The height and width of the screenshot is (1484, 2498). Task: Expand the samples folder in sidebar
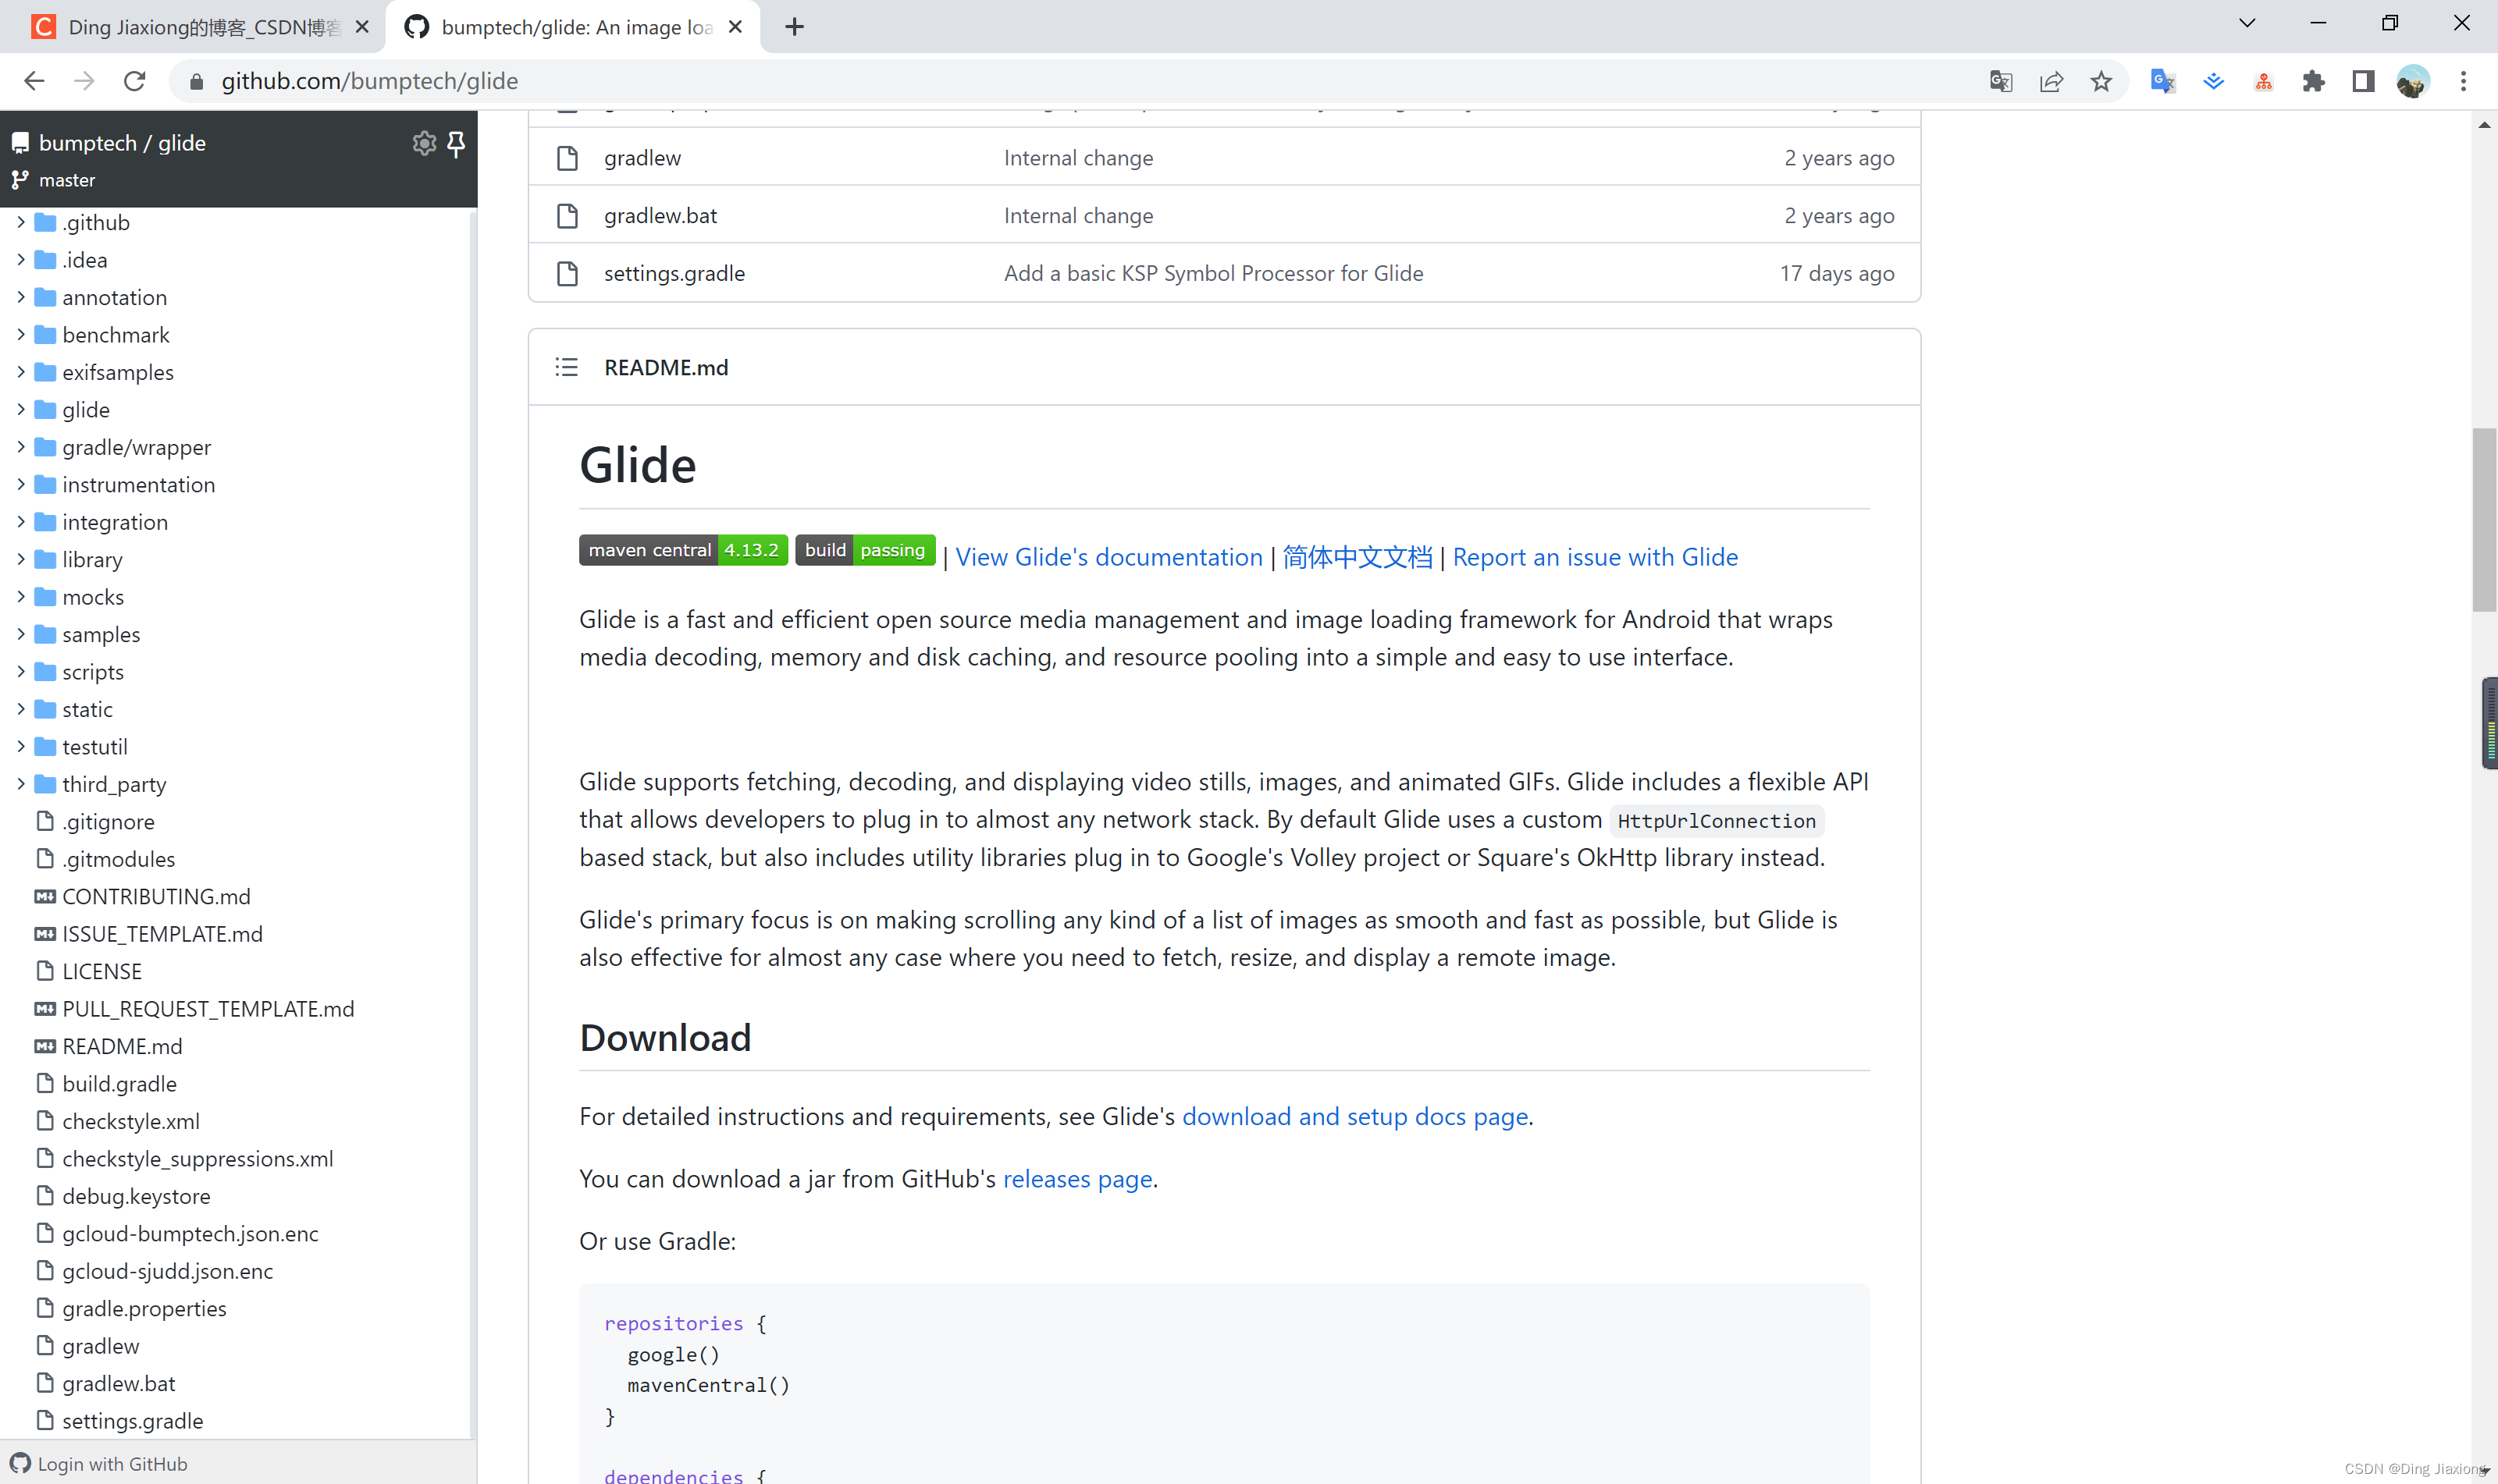(18, 633)
